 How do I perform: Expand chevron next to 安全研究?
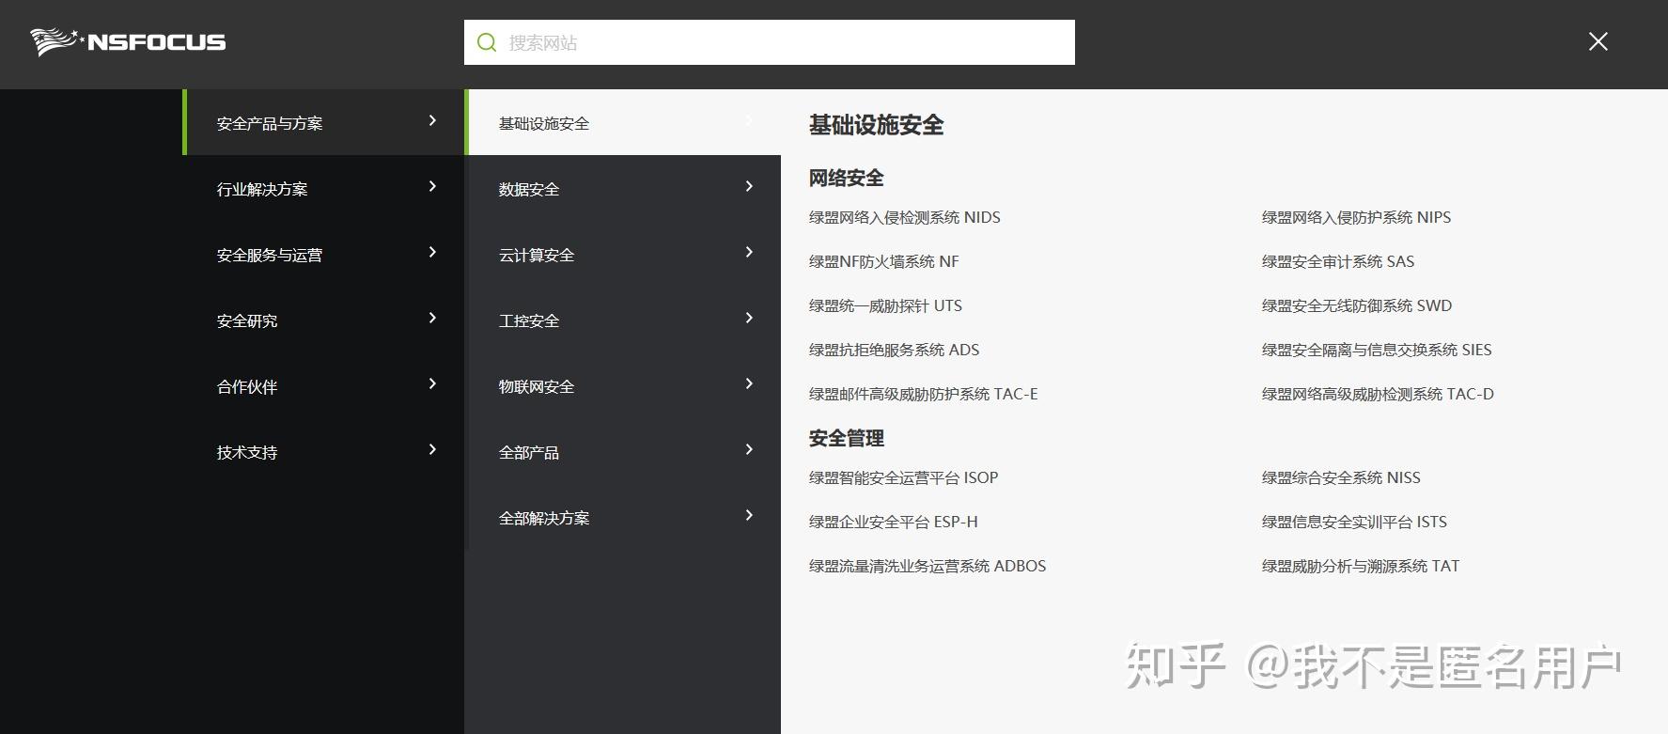point(432,318)
